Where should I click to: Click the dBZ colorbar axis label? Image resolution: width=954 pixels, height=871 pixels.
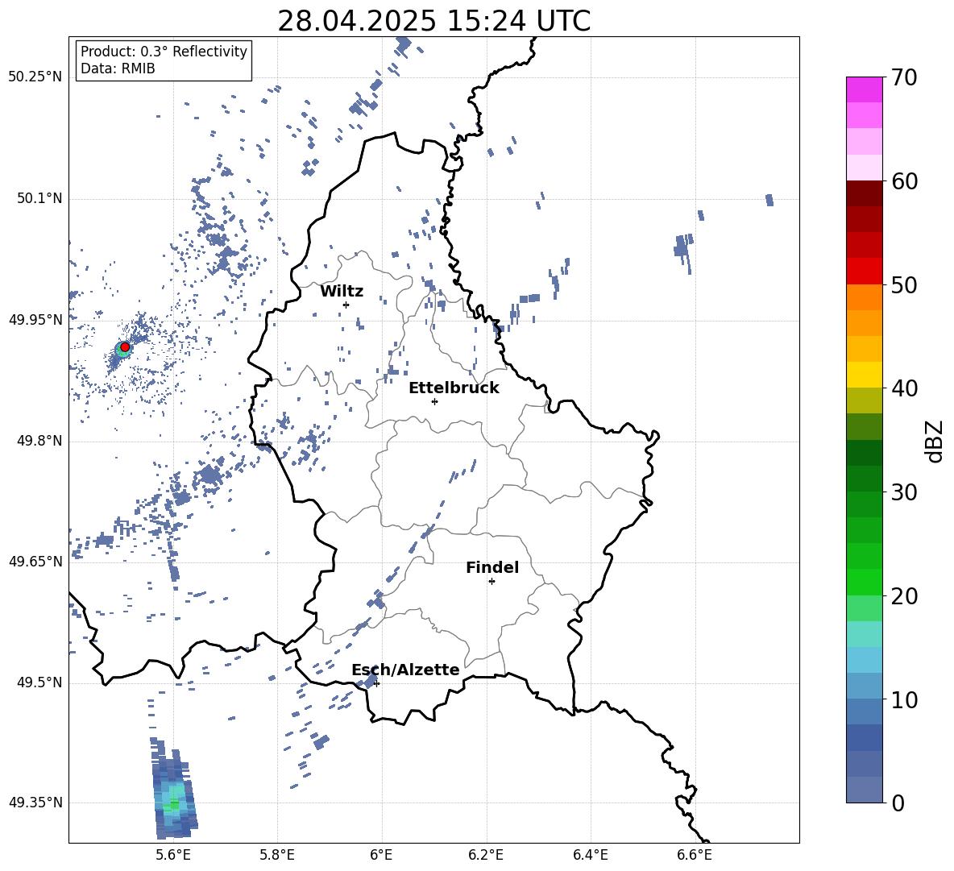coord(934,441)
